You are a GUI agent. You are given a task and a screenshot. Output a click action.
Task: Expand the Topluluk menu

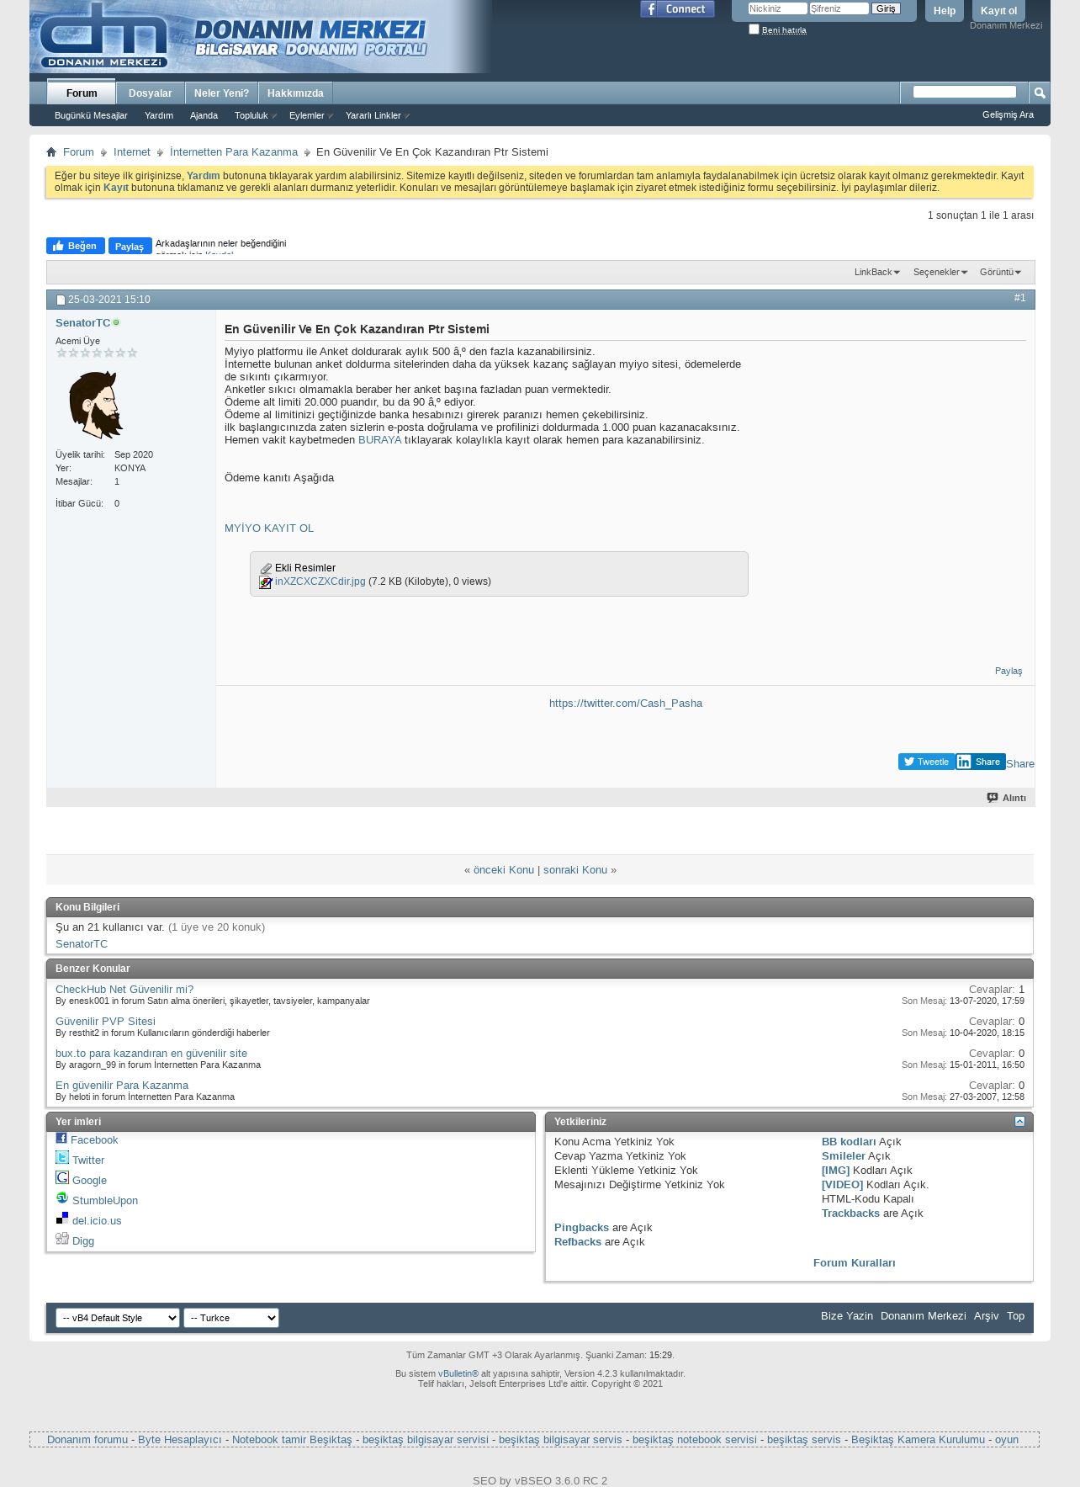click(x=255, y=115)
